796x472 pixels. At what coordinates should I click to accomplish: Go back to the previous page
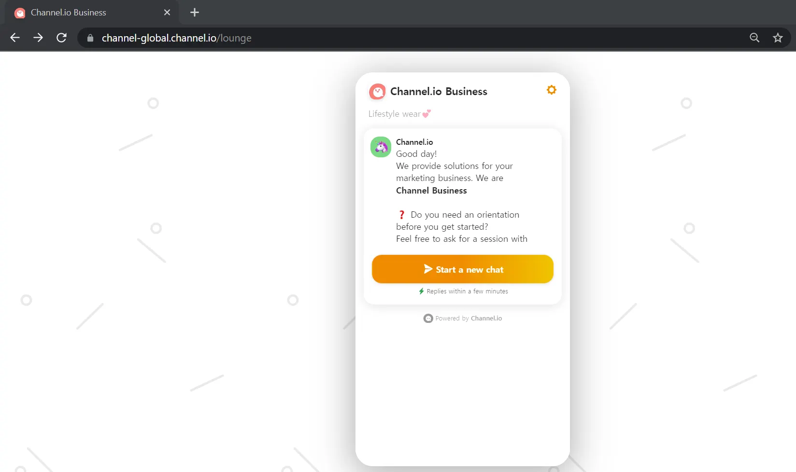click(x=15, y=38)
